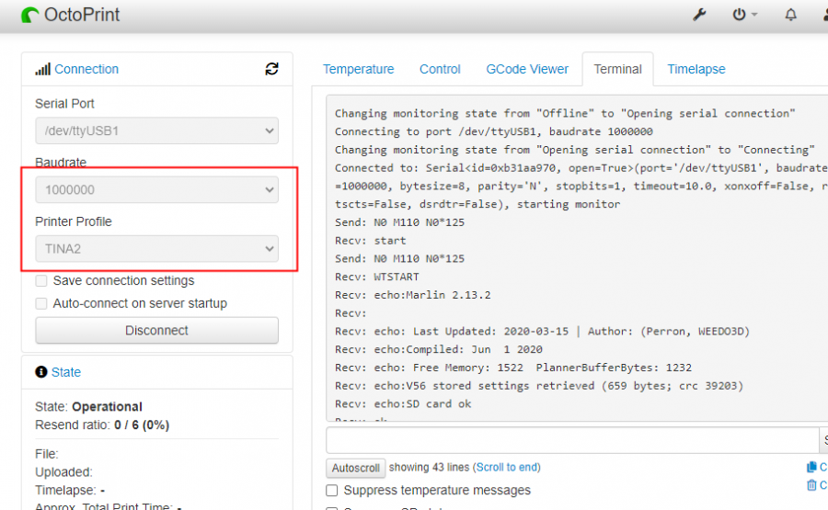The image size is (828, 510).
Task: Expand the power menu caret
Action: [x=754, y=15]
